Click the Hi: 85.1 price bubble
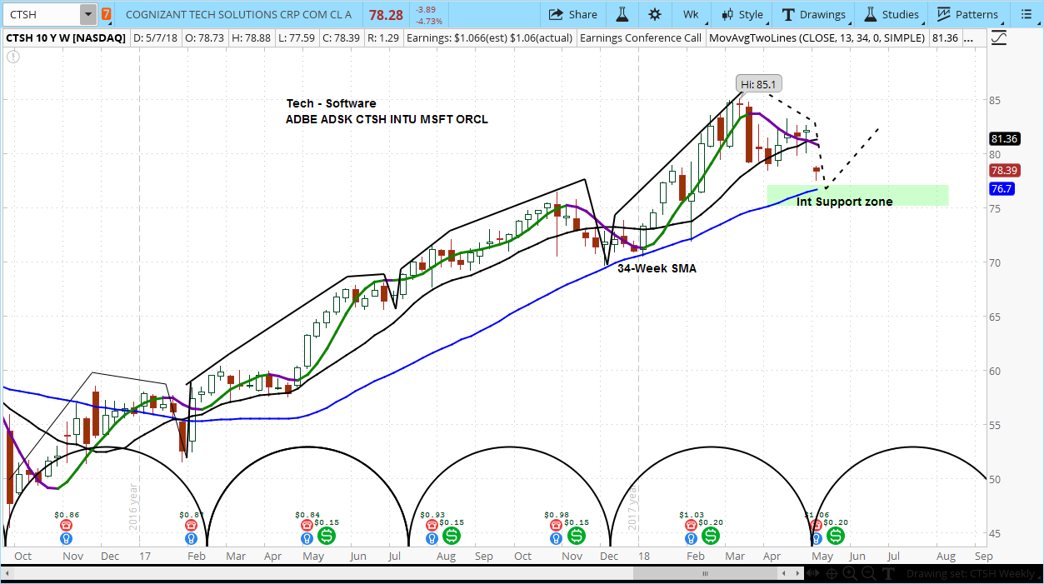 pyautogui.click(x=759, y=83)
